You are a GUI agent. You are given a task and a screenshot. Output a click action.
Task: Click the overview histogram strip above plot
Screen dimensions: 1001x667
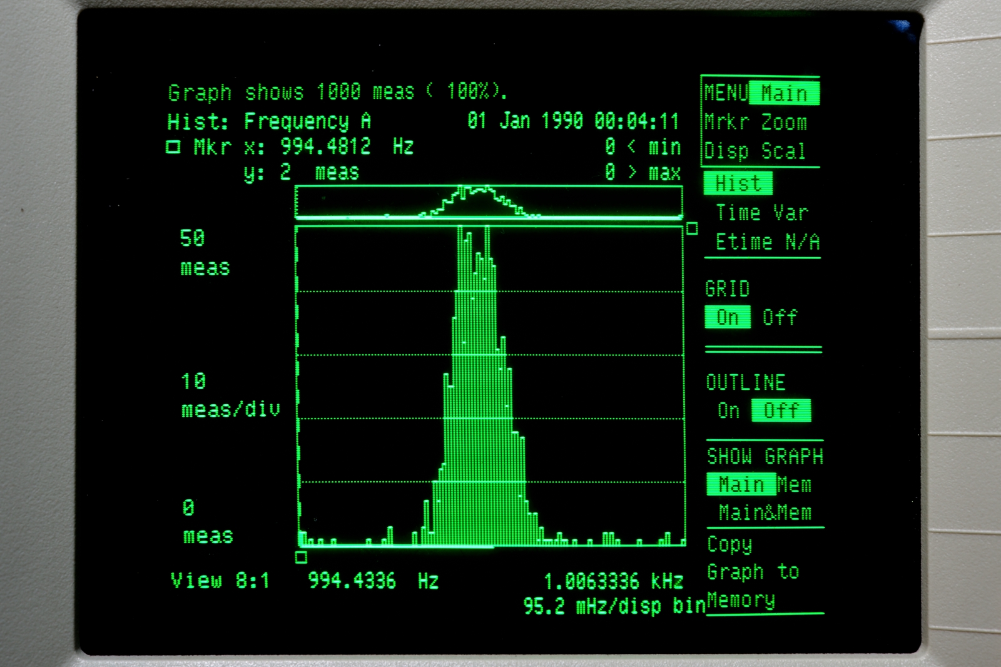coord(488,201)
